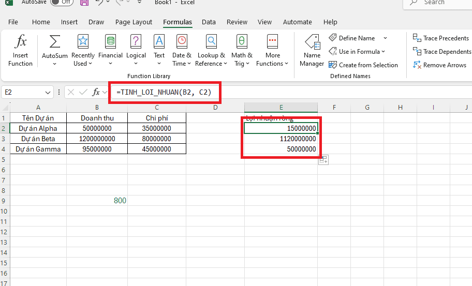The height and width of the screenshot is (286, 472).
Task: Open the Name Manager
Action: coord(312,50)
